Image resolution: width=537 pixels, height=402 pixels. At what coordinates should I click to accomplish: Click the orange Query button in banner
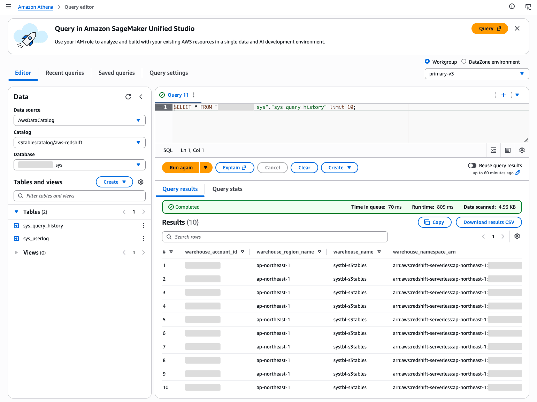coord(490,29)
